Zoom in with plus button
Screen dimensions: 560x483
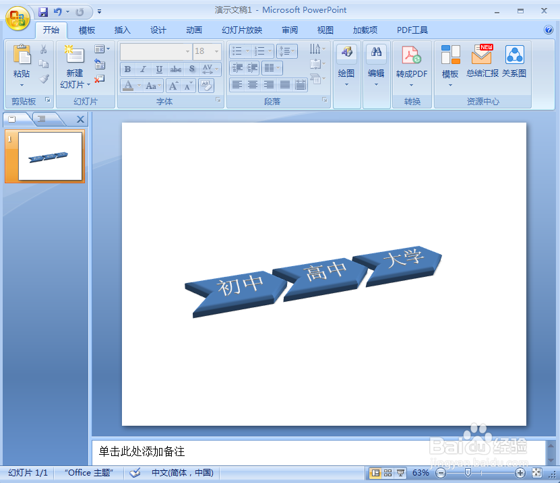click(520, 474)
